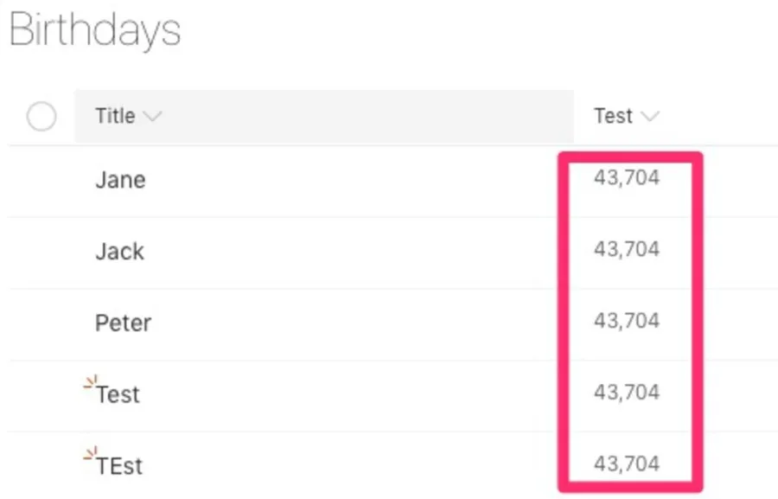The width and height of the screenshot is (778, 499).
Task: Open the Title column dropdown chevron
Action: (x=152, y=116)
